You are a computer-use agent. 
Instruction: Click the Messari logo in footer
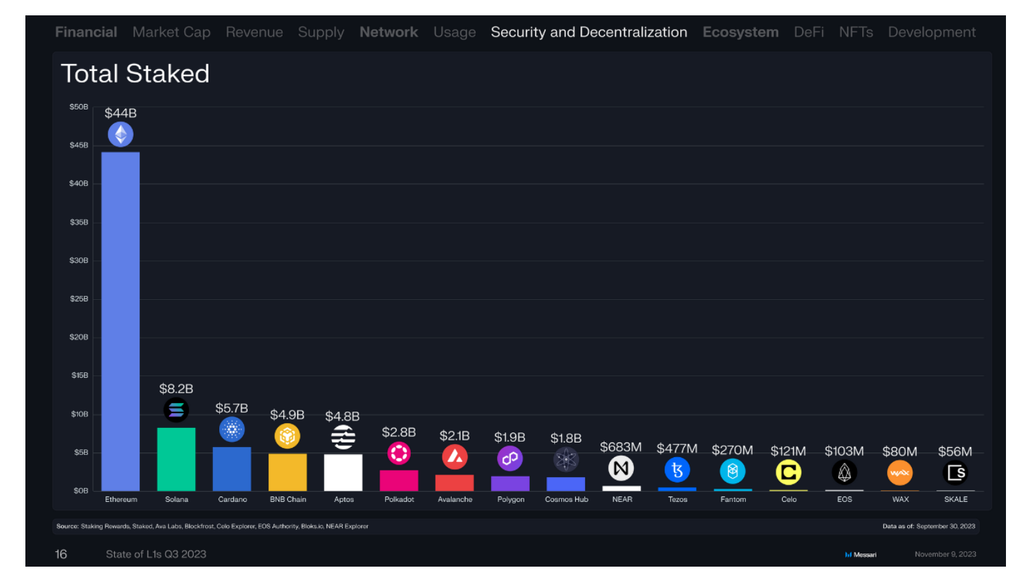(861, 555)
